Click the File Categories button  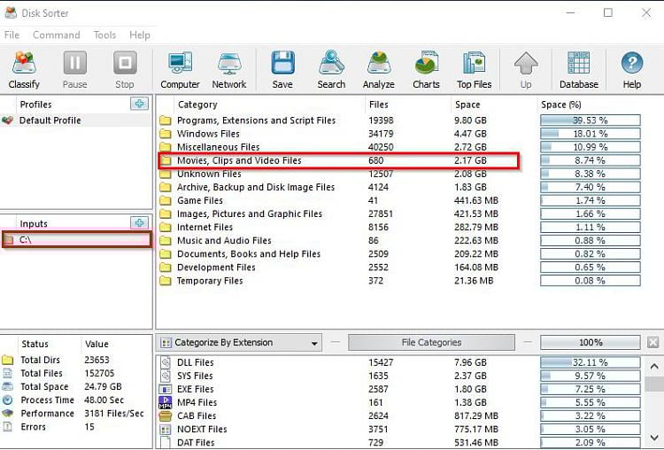tap(431, 343)
